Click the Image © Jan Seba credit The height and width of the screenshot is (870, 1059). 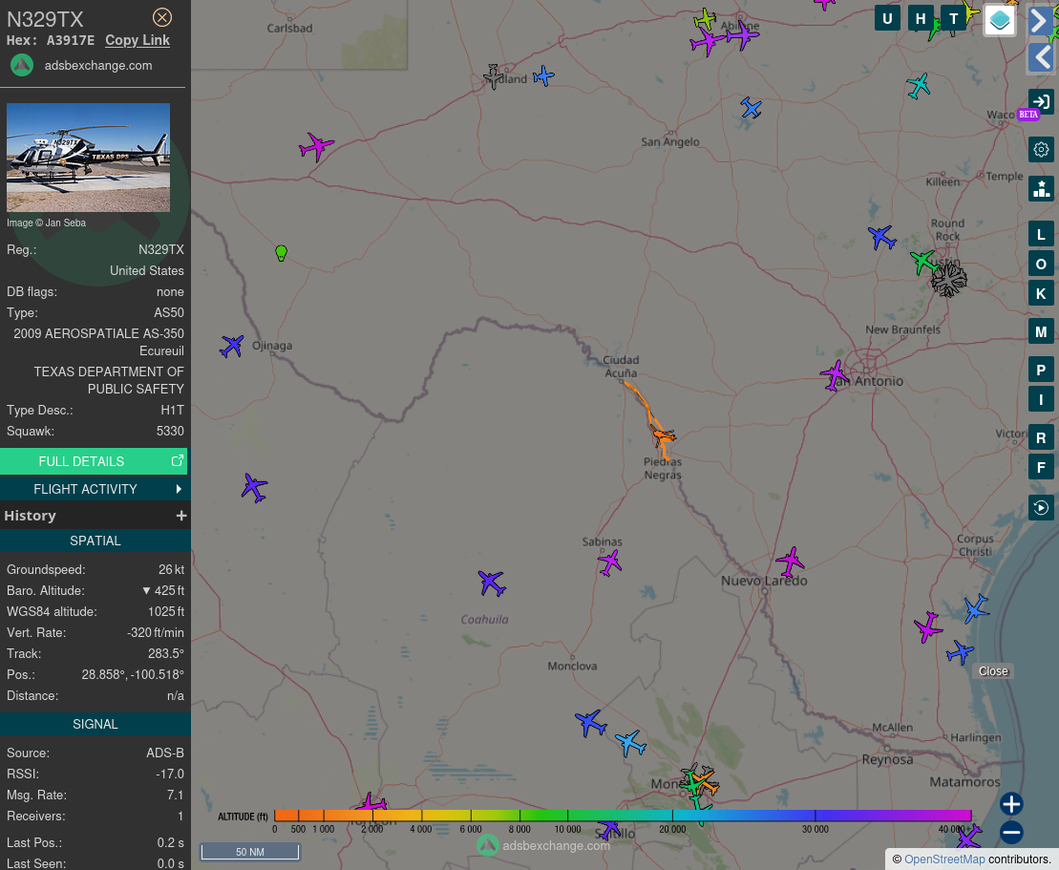[x=46, y=223]
